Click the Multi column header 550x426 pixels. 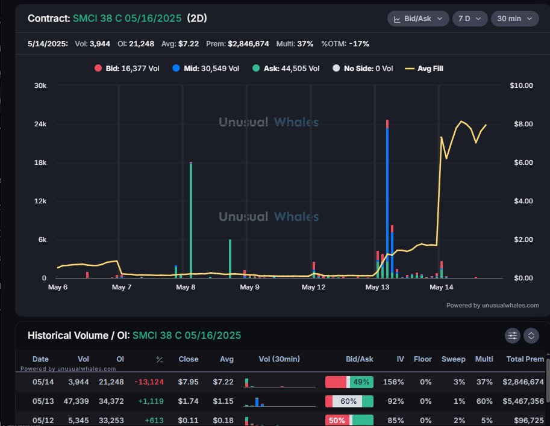click(x=484, y=359)
